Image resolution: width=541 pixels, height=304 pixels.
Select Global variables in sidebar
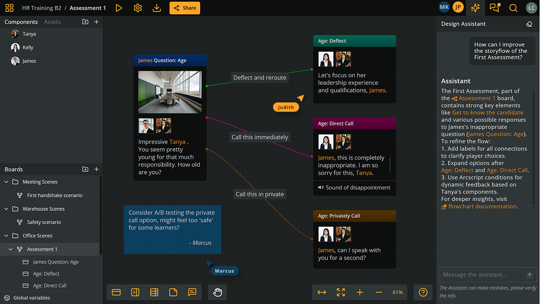coord(32,298)
